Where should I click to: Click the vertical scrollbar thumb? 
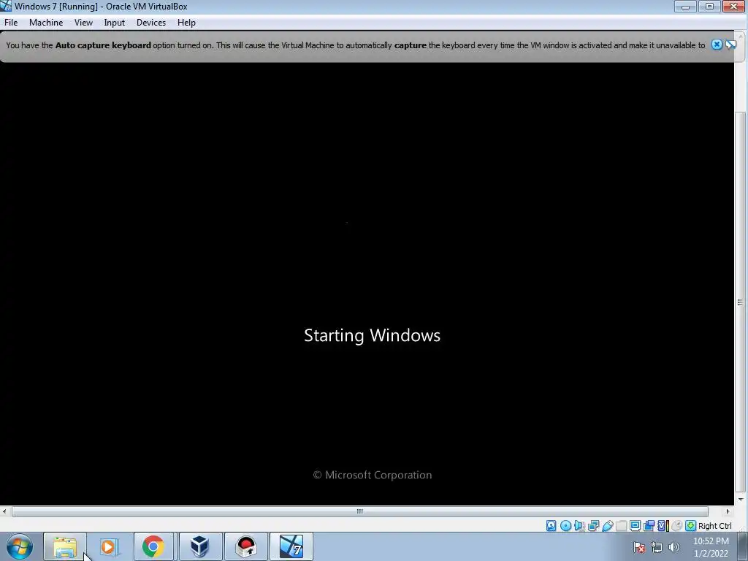click(740, 302)
